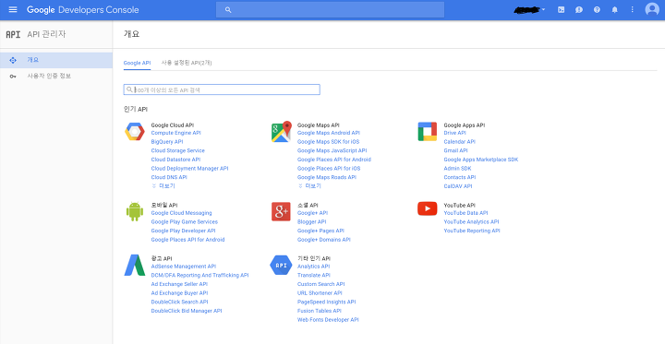Image resolution: width=665 pixels, height=344 pixels.
Task: Open URL Shortener API link
Action: [320, 293]
